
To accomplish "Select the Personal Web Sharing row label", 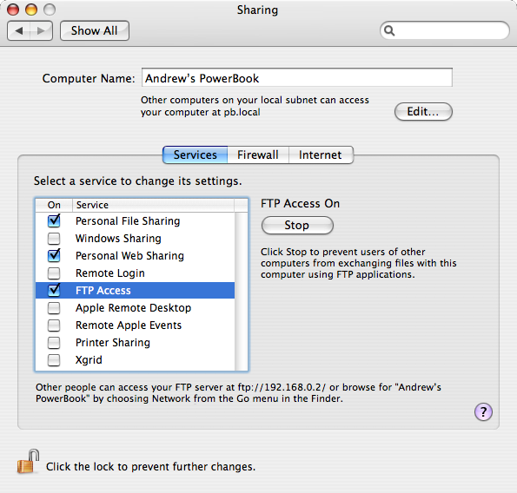I will [129, 256].
